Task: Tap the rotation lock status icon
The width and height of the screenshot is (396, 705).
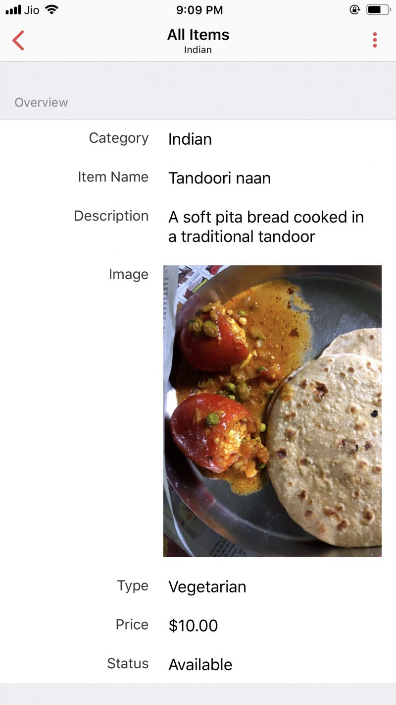Action: pos(354,9)
